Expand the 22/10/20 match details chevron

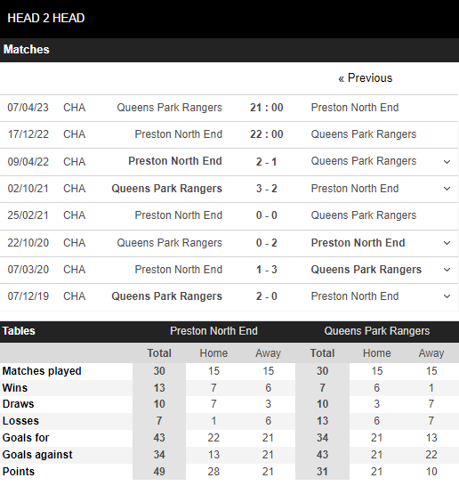pos(447,243)
